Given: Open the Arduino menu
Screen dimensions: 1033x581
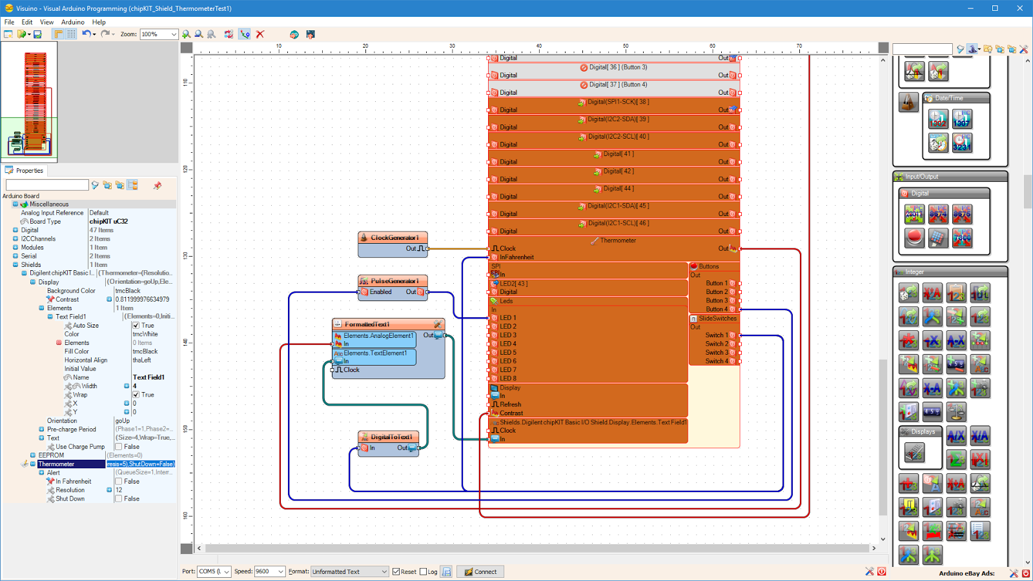Looking at the screenshot, I should pyautogui.click(x=72, y=21).
